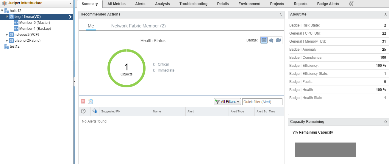This screenshot has height=164, width=389.
Task: Collapse the Recommended Actions panel
Action: 281,14
